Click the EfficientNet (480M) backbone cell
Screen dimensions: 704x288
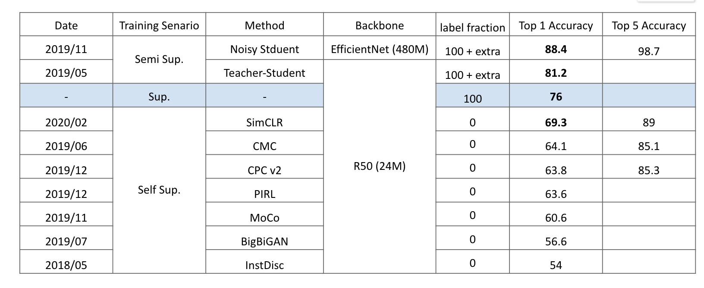[380, 49]
